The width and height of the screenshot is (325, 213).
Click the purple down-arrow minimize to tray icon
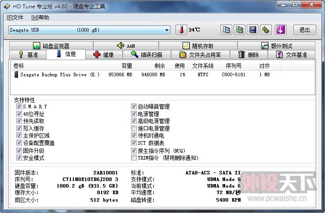point(281,30)
